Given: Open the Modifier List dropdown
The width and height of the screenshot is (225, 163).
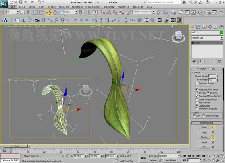Looking at the screenshot, I should [x=207, y=38].
